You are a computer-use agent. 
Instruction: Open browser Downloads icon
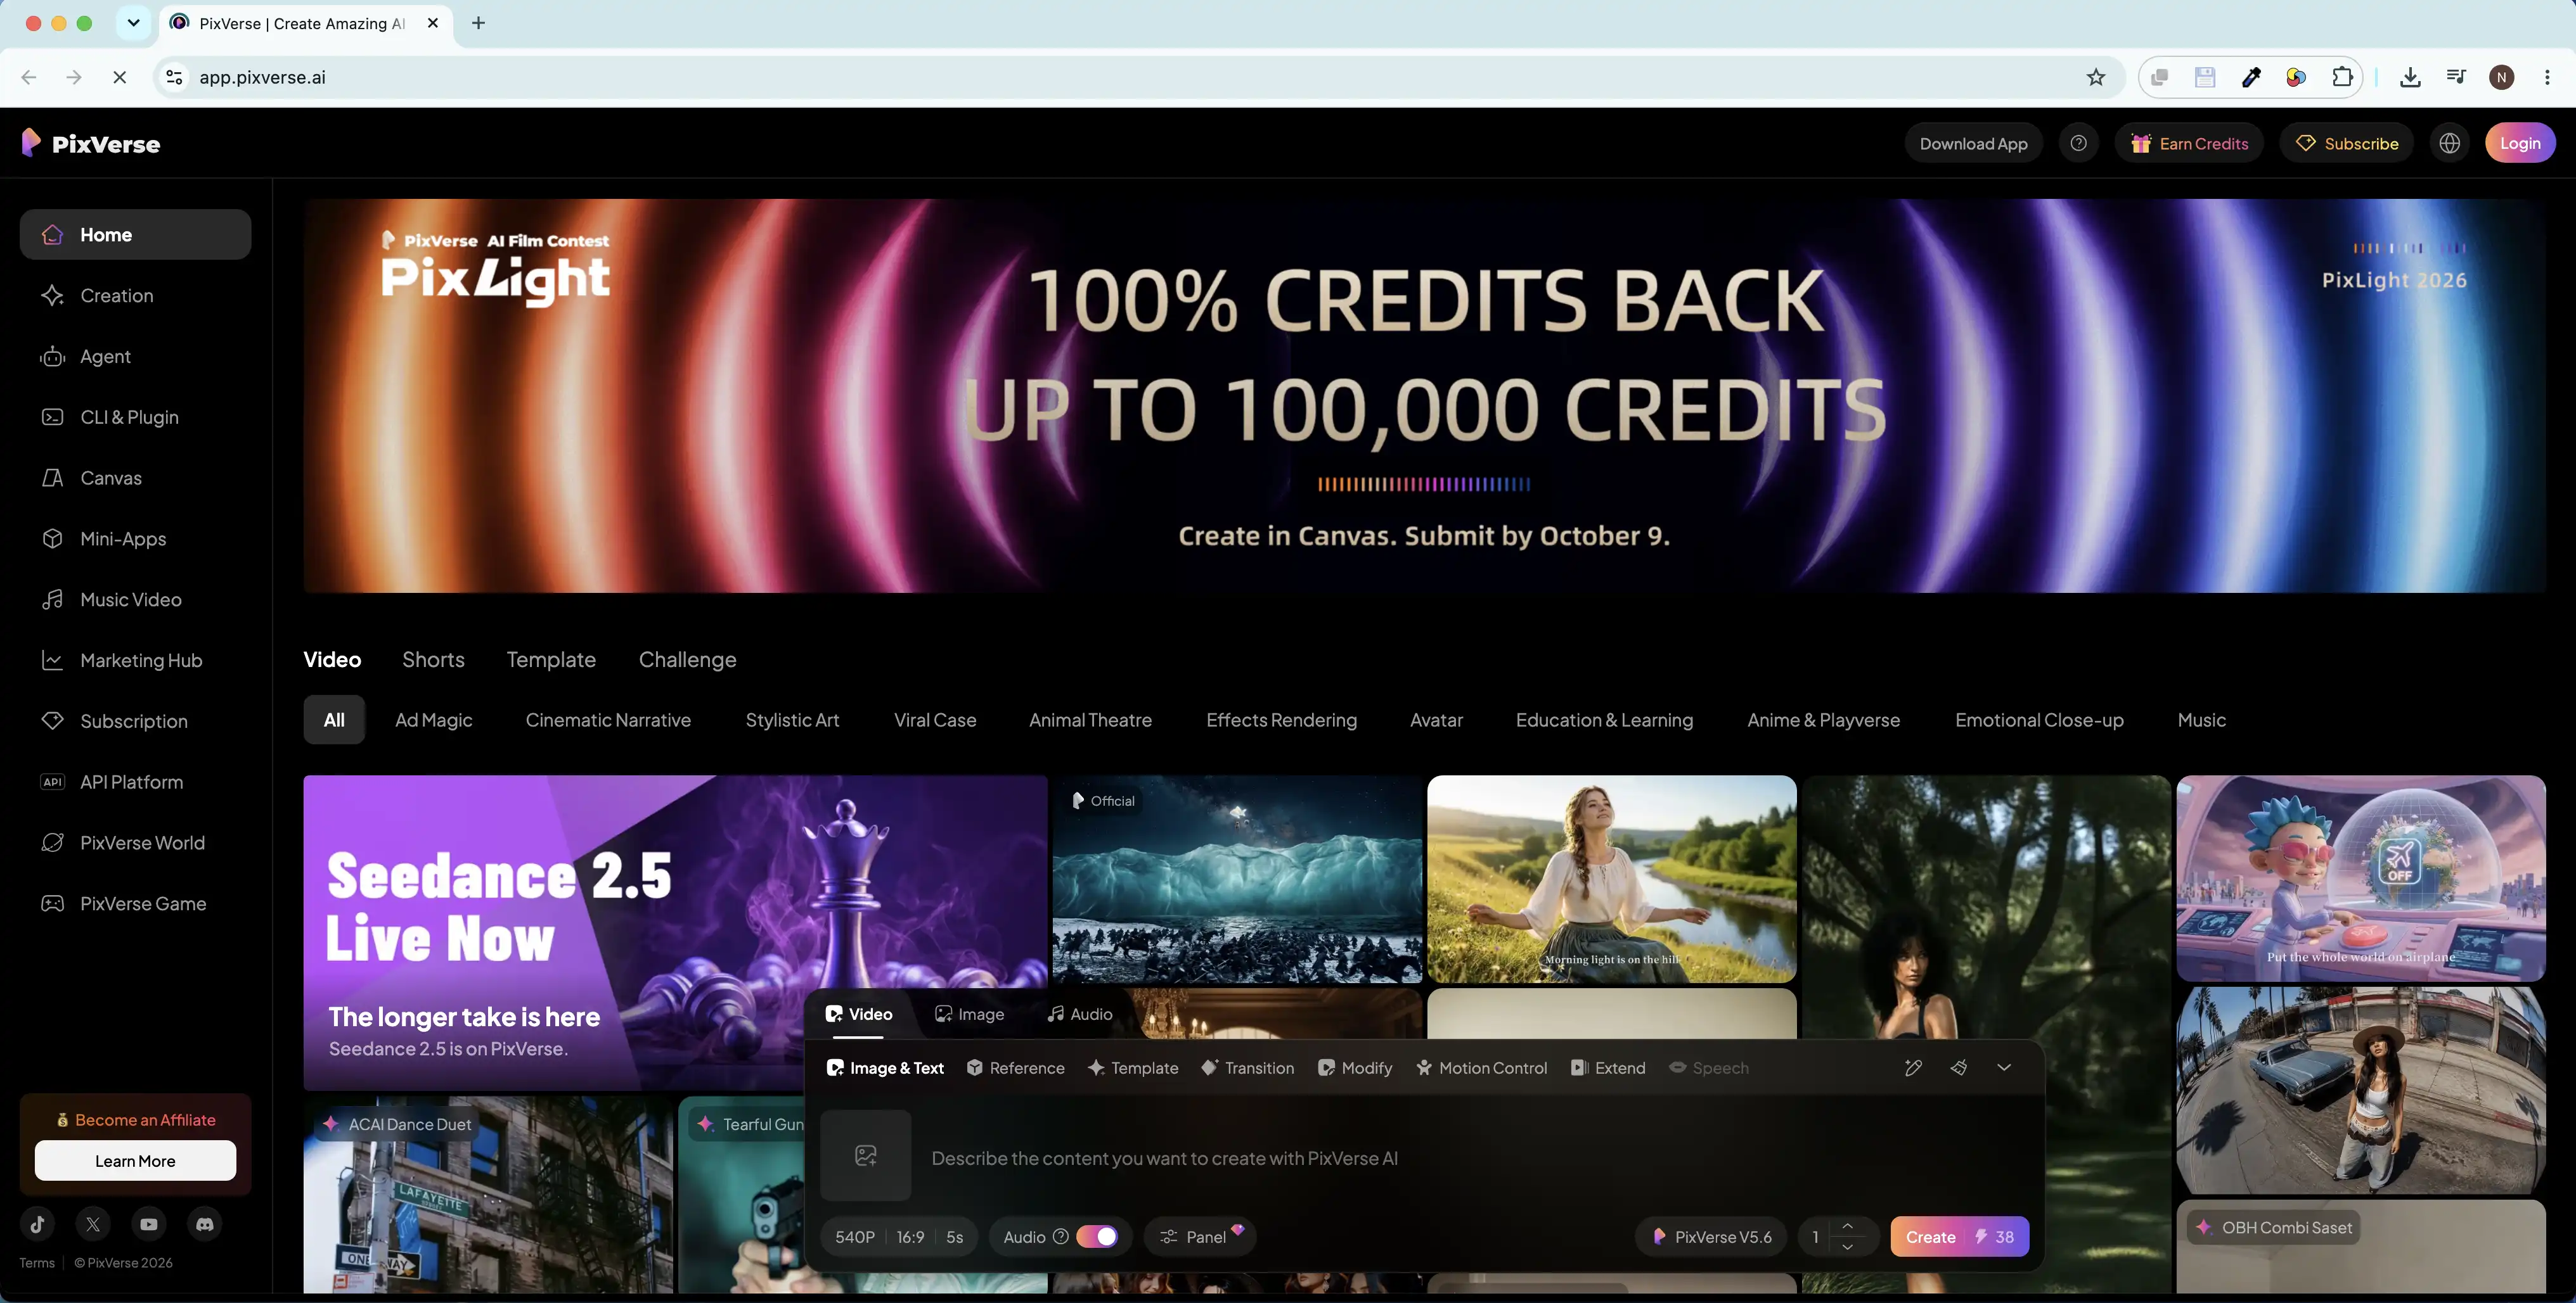2410,77
